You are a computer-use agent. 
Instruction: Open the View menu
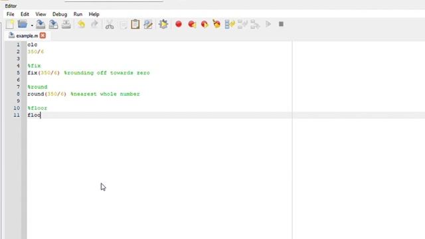point(41,14)
